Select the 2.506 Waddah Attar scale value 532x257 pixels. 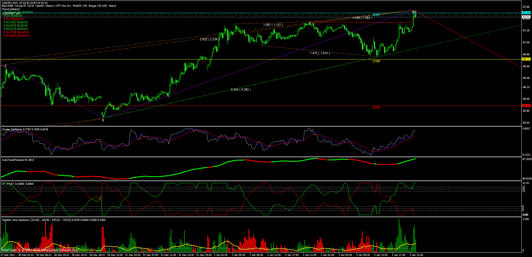click(x=526, y=219)
